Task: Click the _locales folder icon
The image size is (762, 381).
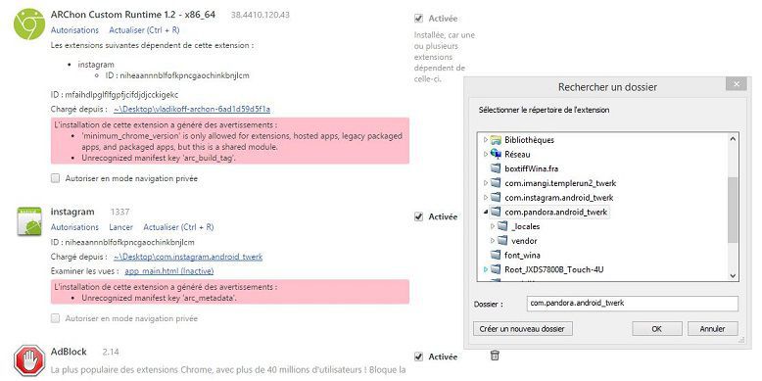Action: click(502, 226)
